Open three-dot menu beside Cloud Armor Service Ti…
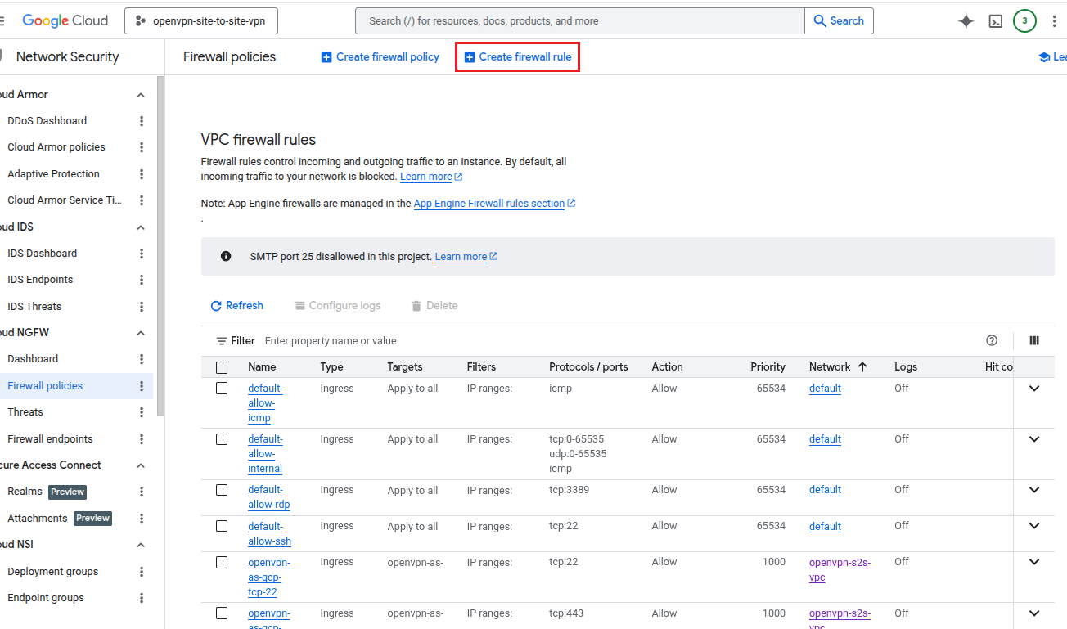The width and height of the screenshot is (1067, 629). point(142,200)
